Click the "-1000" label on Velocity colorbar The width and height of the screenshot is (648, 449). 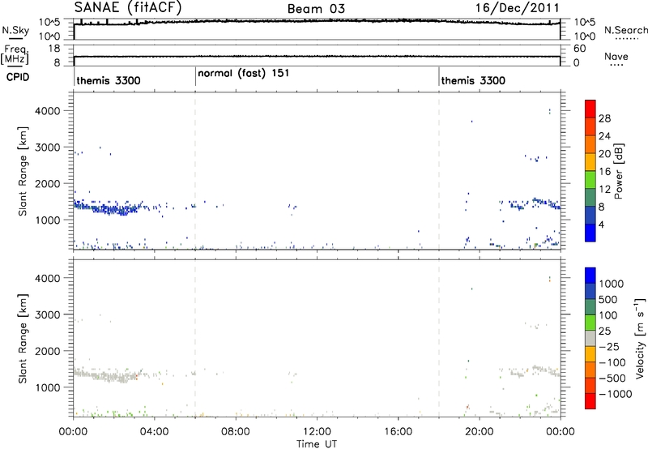pos(615,394)
